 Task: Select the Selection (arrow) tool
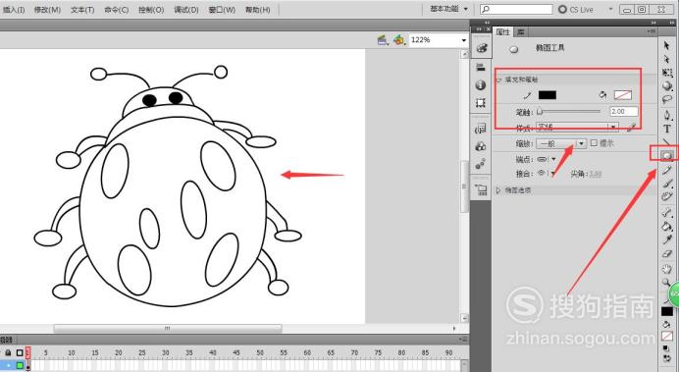pos(667,45)
